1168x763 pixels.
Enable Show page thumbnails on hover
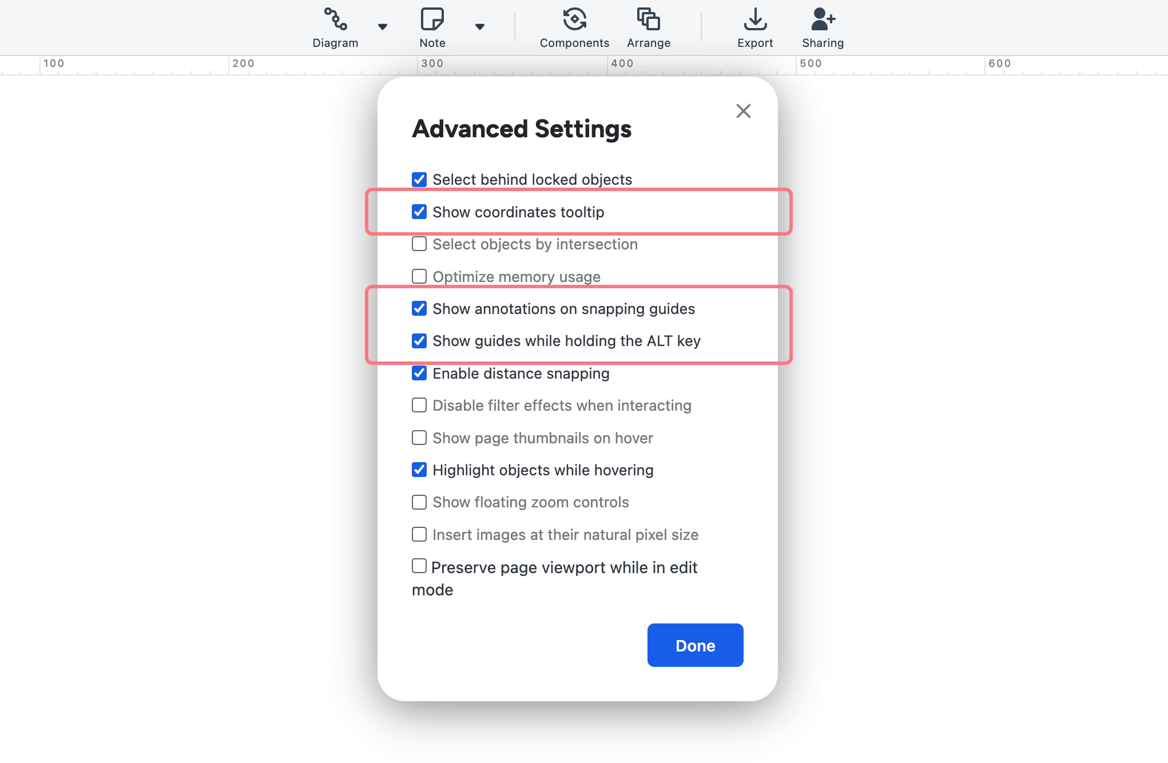(419, 438)
